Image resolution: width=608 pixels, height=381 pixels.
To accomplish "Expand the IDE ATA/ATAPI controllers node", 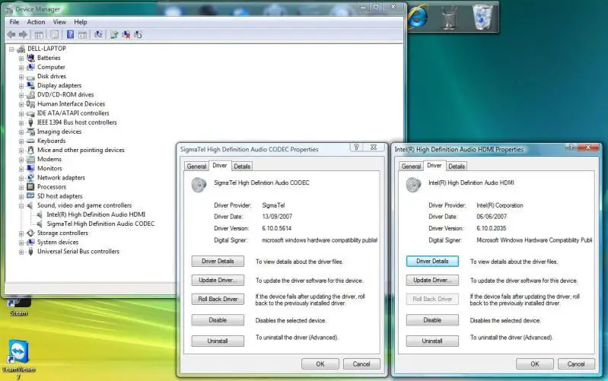I will [x=21, y=113].
